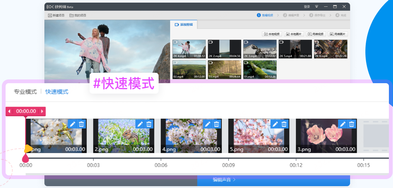The height and width of the screenshot is (188, 393).
Task: Go to step 1 剪辑视频
Action: [x=265, y=15]
